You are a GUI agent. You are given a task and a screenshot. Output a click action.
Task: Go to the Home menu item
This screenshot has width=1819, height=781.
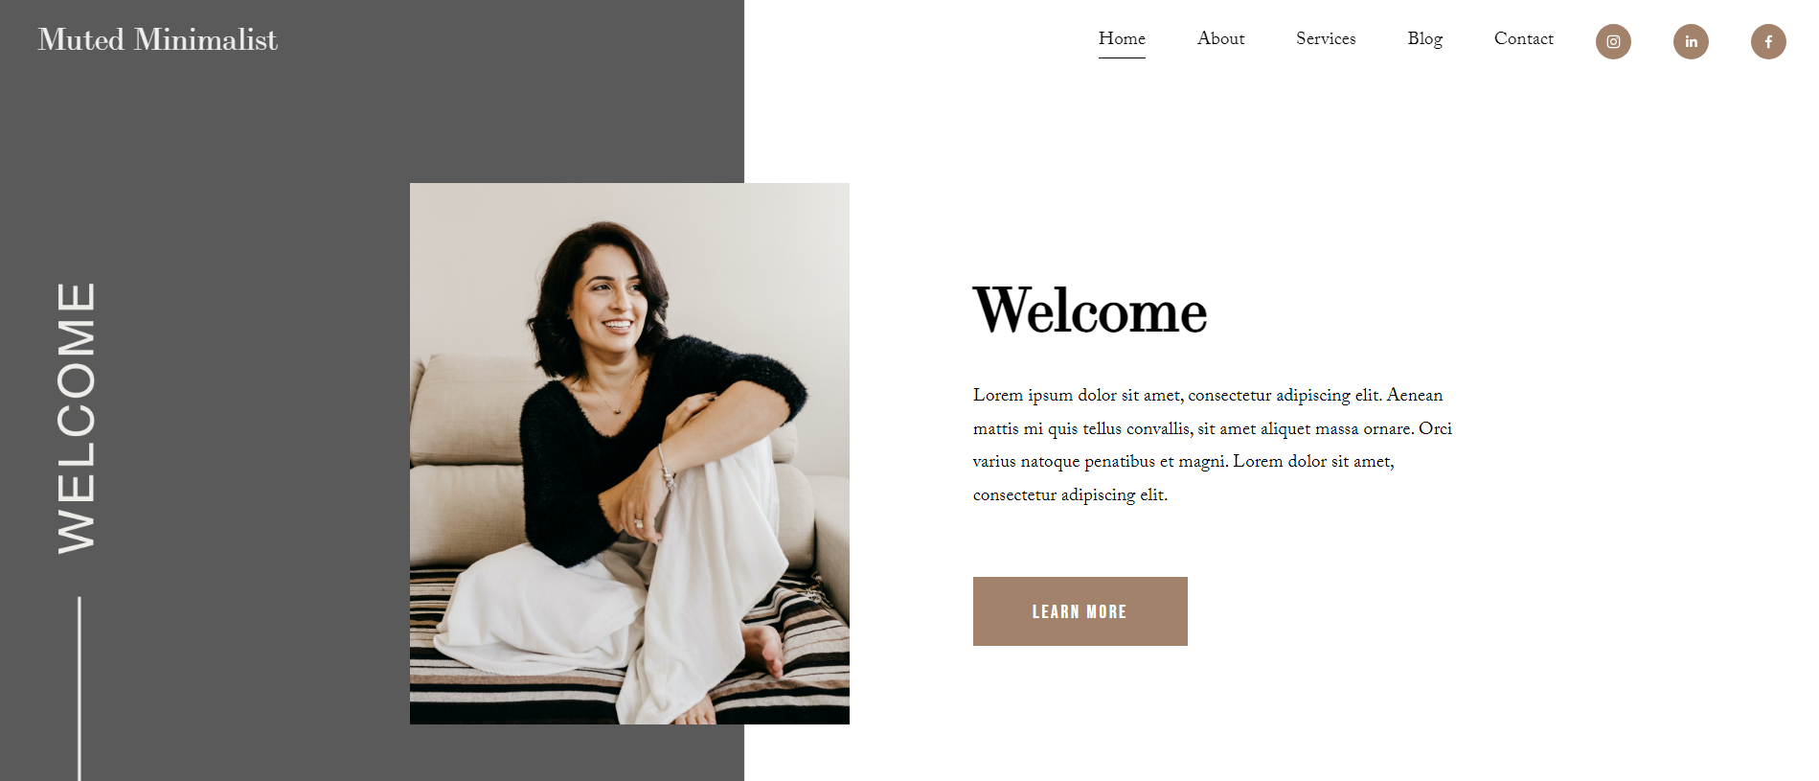(x=1122, y=38)
